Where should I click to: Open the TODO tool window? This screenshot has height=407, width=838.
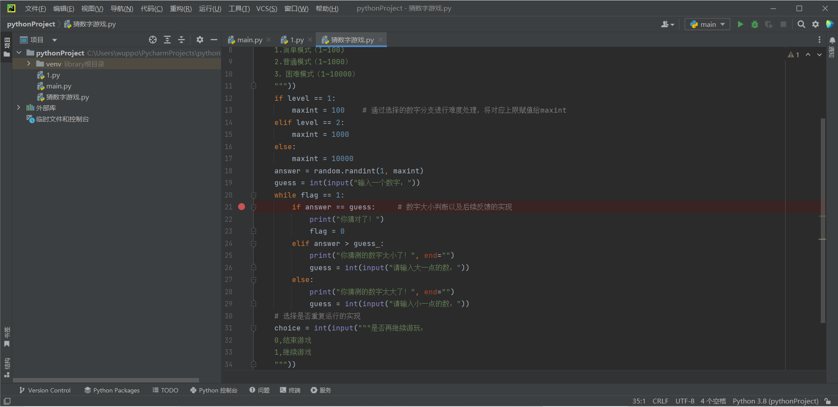click(165, 390)
